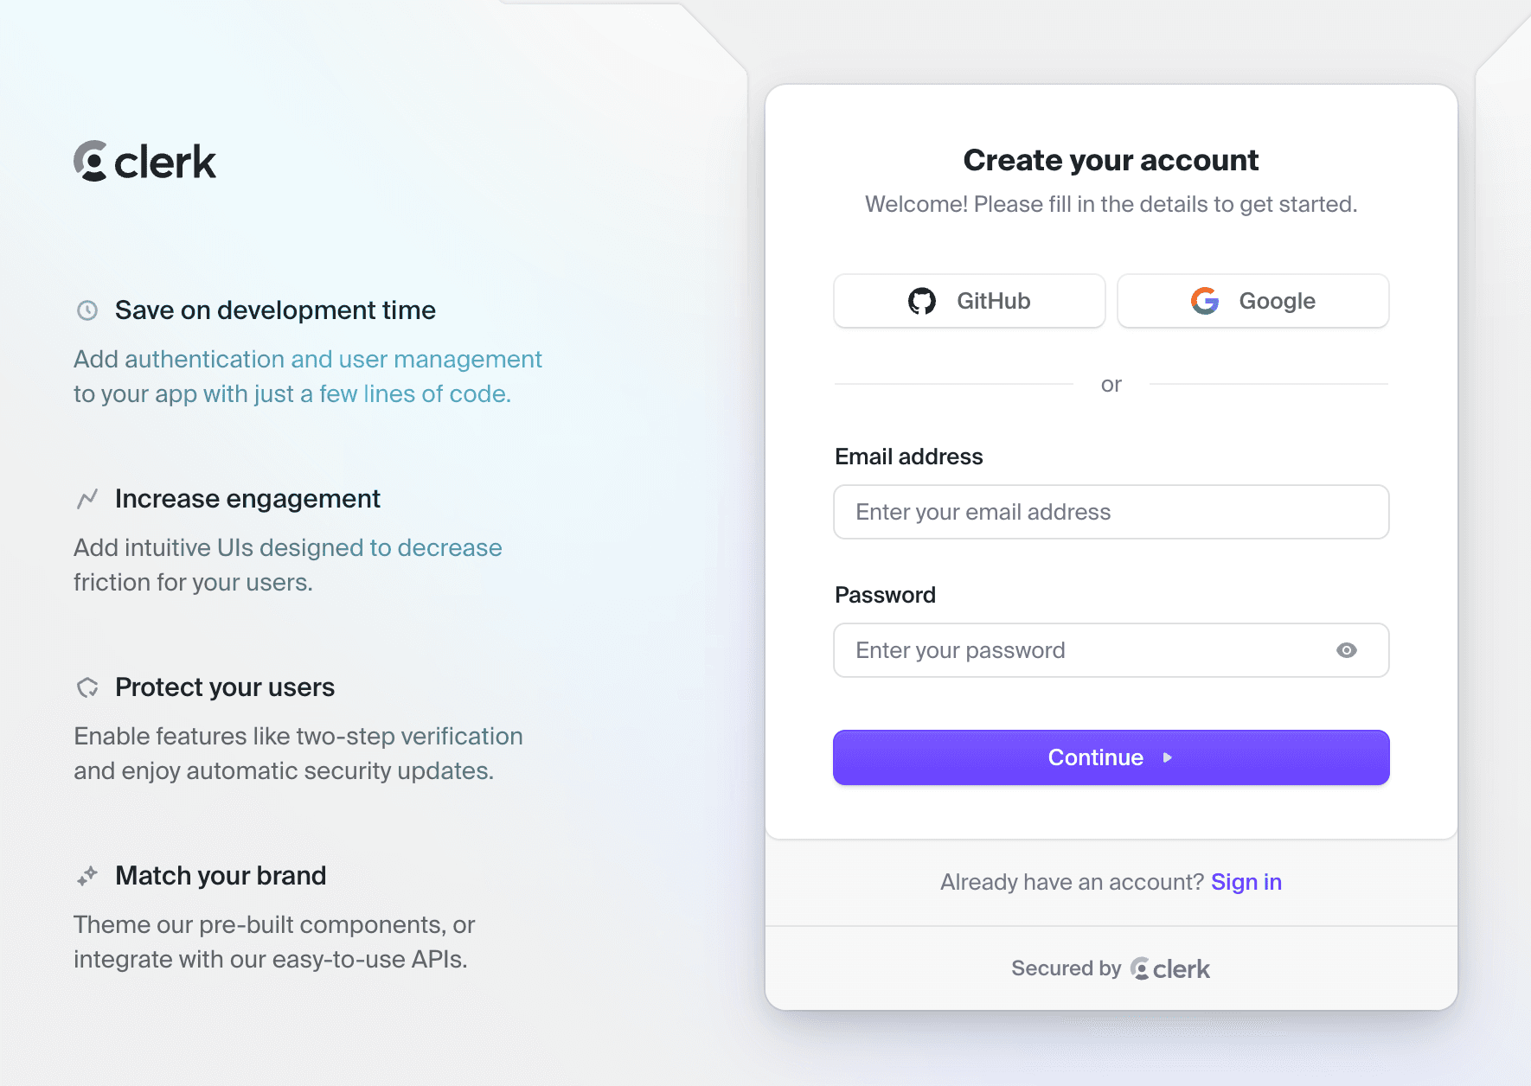The height and width of the screenshot is (1086, 1531).
Task: Click the chart icon beside Increase engagement
Action: [x=87, y=499]
